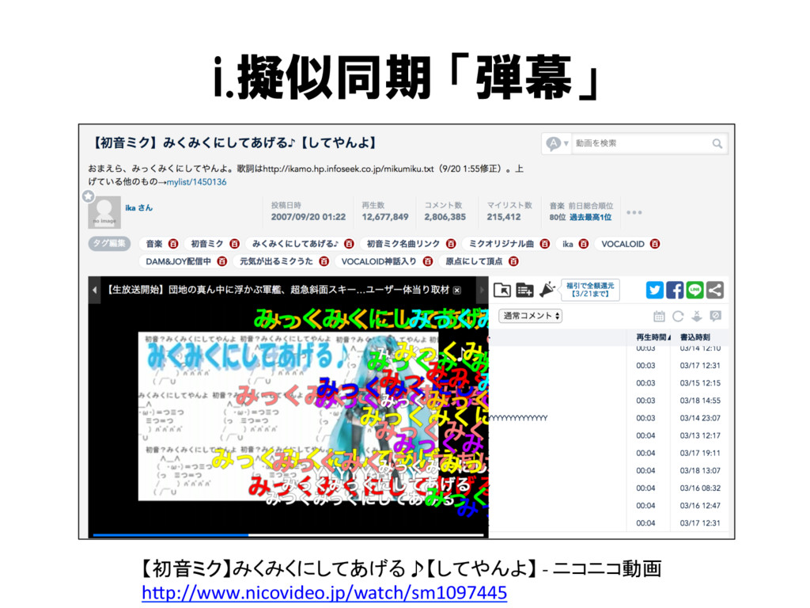
Task: Open the ミクオリジナル曲 tag
Action: [x=501, y=244]
